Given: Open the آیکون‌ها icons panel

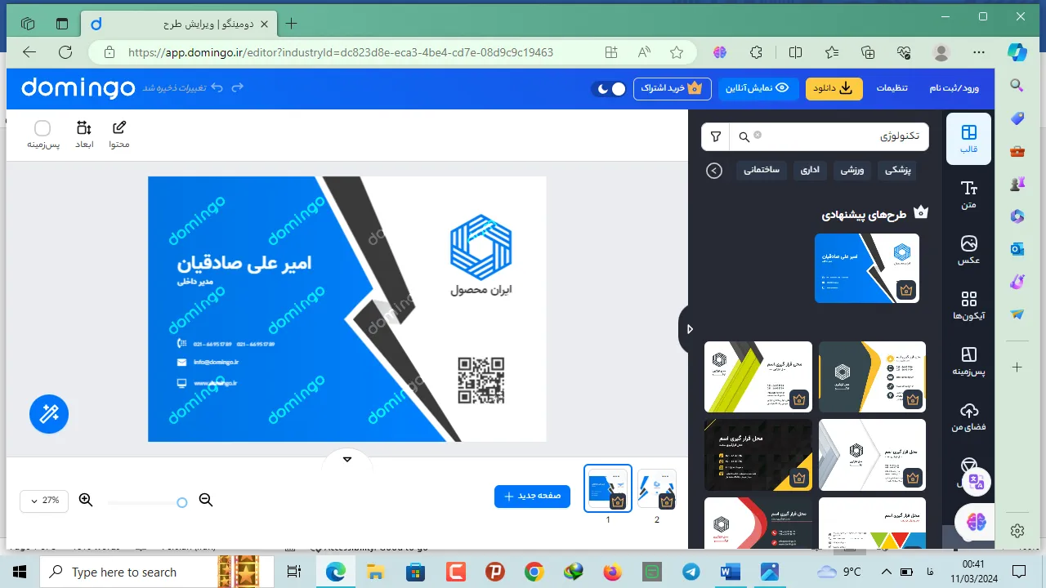Looking at the screenshot, I should tap(968, 305).
